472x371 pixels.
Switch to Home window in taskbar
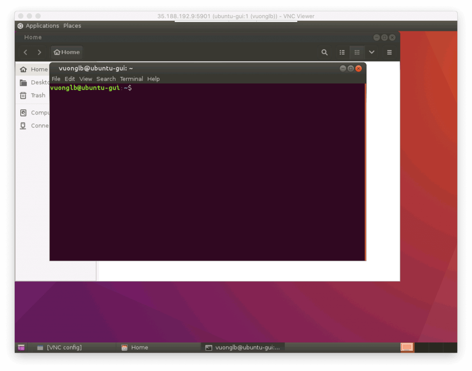pos(158,347)
